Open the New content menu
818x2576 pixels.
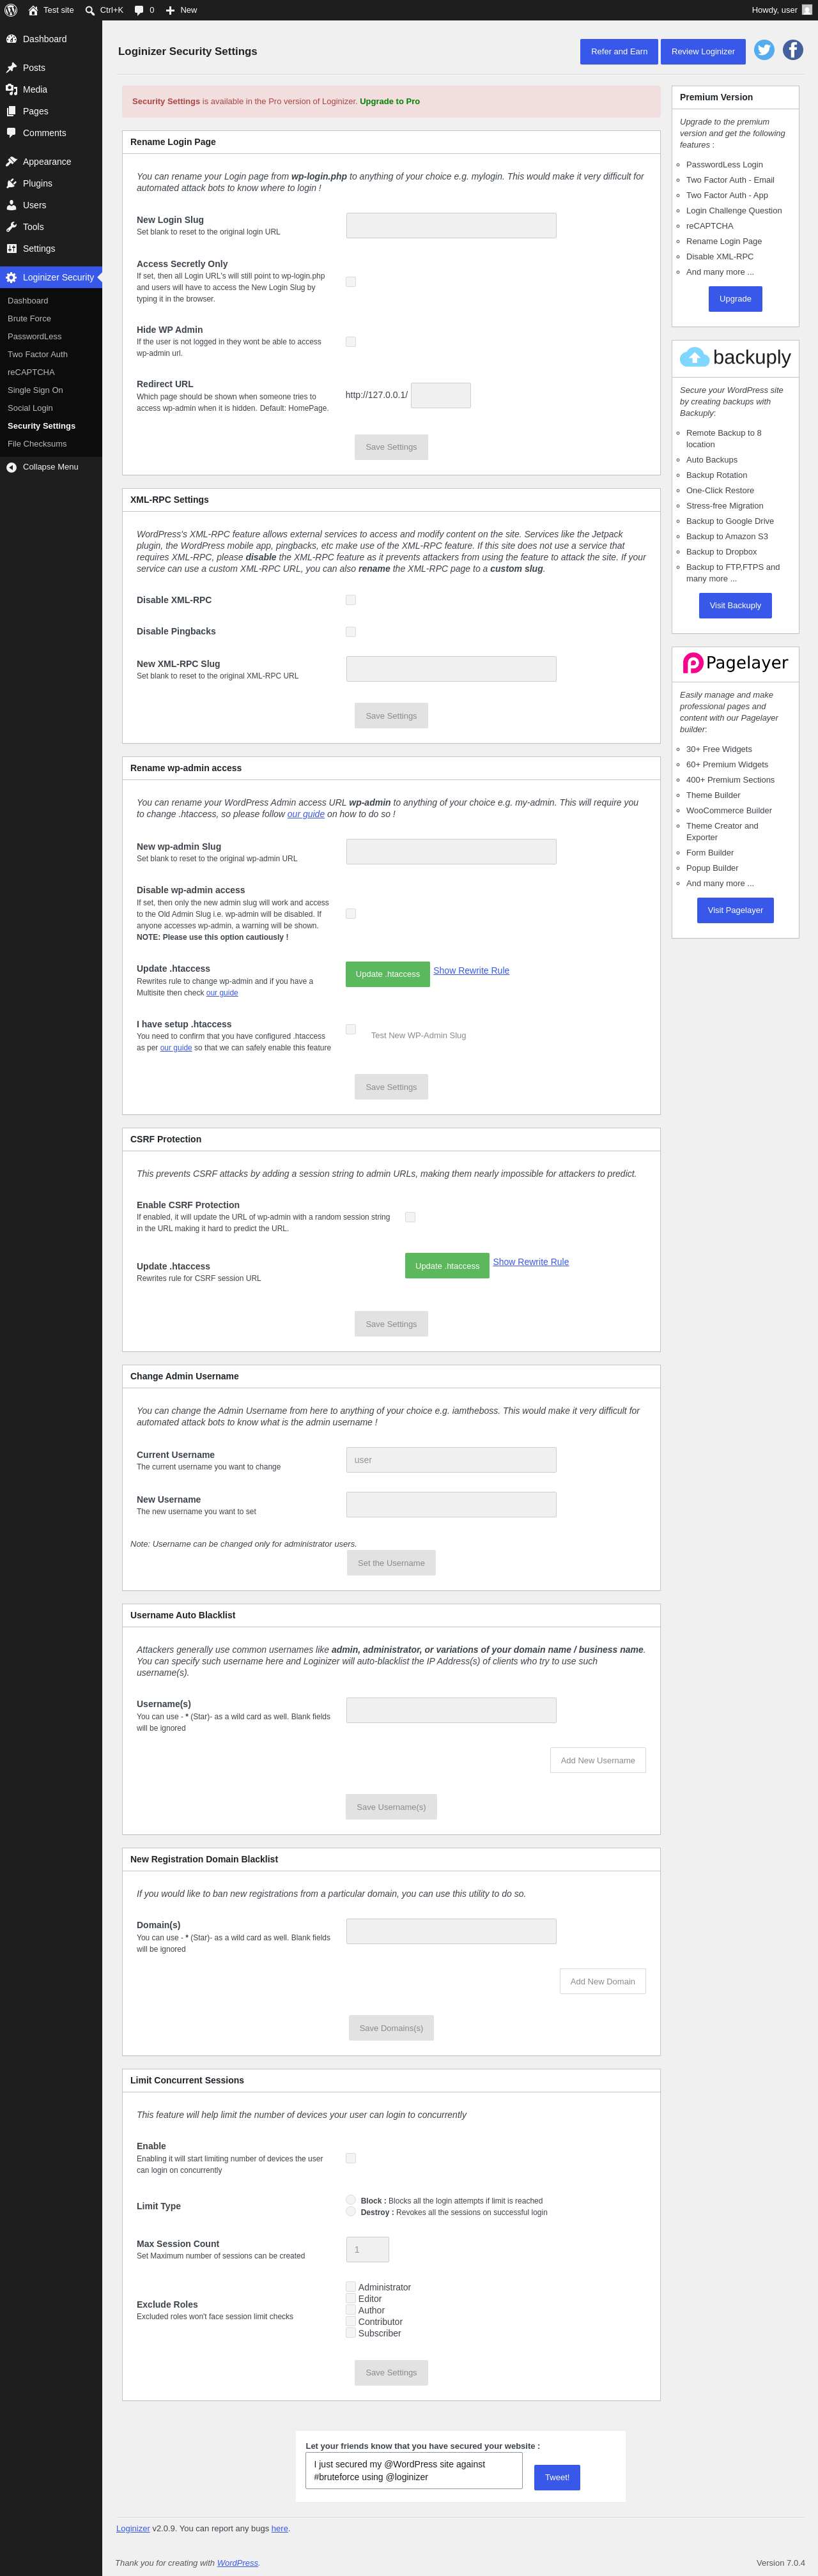[181, 10]
